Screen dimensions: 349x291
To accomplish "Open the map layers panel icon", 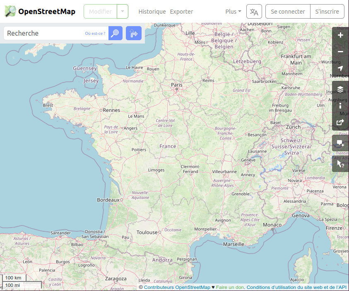I will [x=340, y=89].
